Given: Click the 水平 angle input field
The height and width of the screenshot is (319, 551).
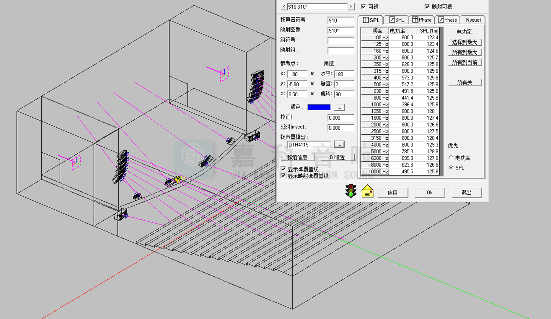Looking at the screenshot, I should pos(344,74).
